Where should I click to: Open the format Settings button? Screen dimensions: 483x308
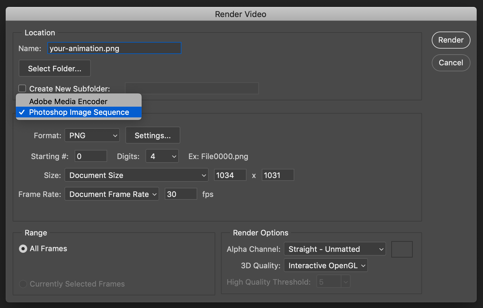click(153, 135)
